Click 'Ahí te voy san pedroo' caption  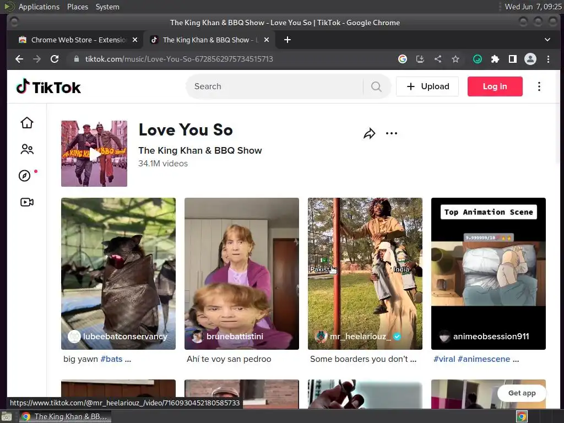(x=229, y=359)
